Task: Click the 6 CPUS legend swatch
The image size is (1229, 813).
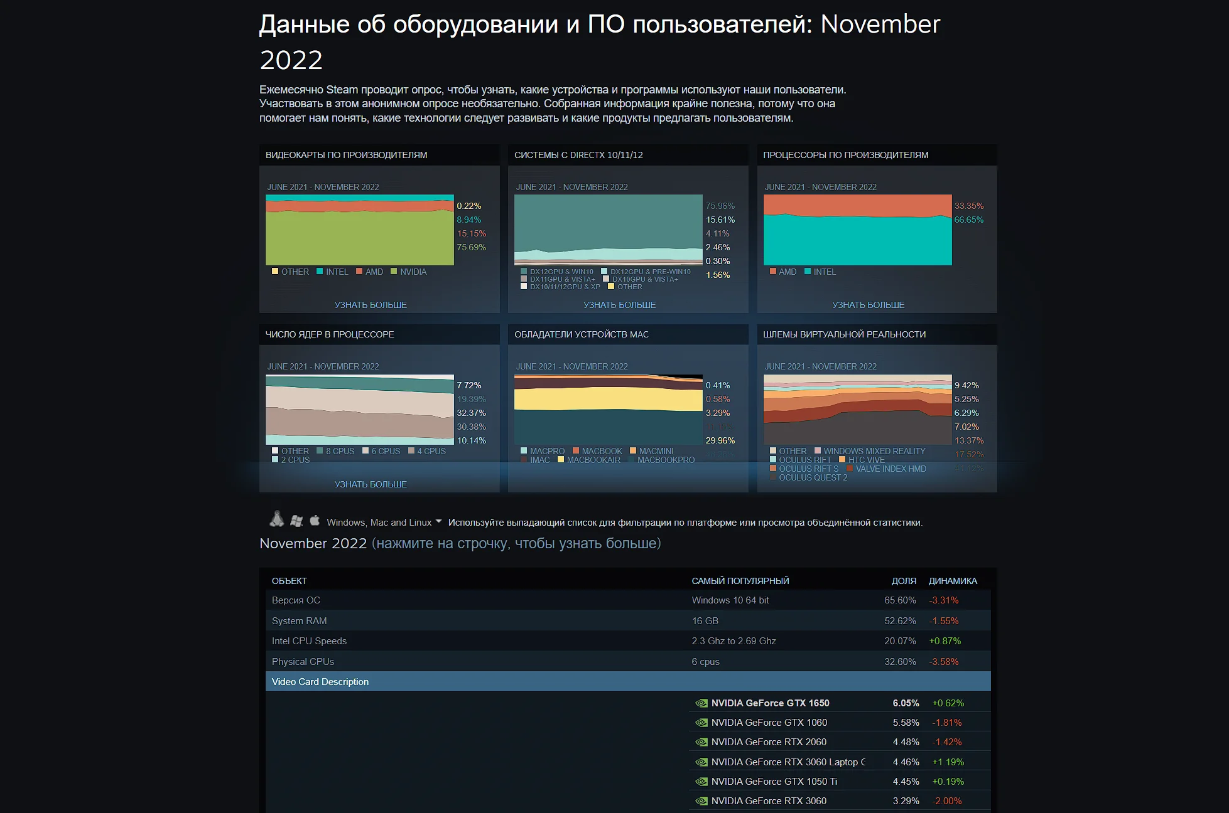Action: pos(365,451)
